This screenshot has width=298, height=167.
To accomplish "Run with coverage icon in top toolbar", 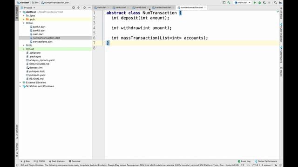I will (264, 3).
